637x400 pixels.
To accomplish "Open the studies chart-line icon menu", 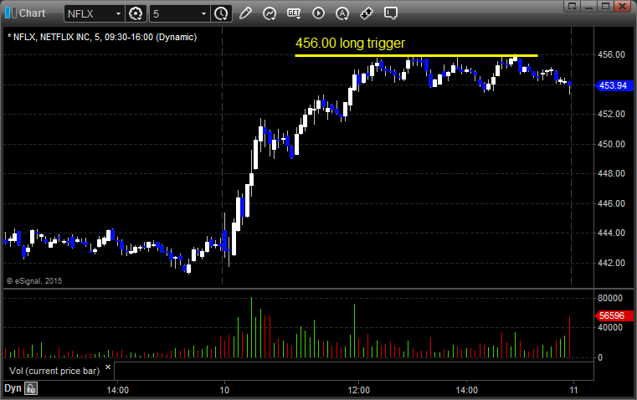I will pyautogui.click(x=269, y=13).
